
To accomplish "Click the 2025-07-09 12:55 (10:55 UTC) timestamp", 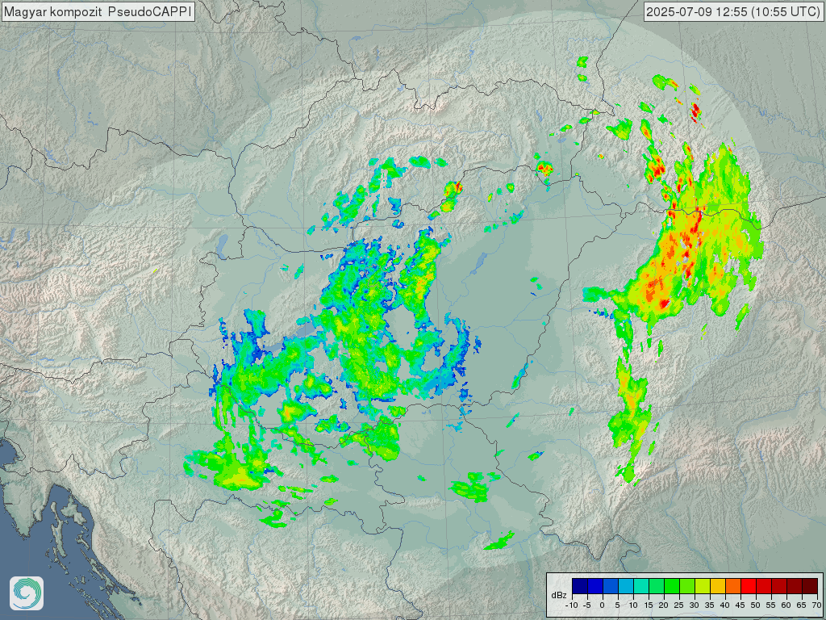I will 732,11.
